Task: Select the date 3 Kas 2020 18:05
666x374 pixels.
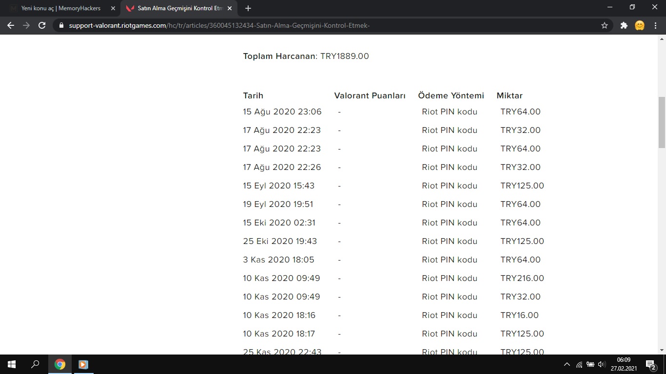Action: (x=279, y=260)
